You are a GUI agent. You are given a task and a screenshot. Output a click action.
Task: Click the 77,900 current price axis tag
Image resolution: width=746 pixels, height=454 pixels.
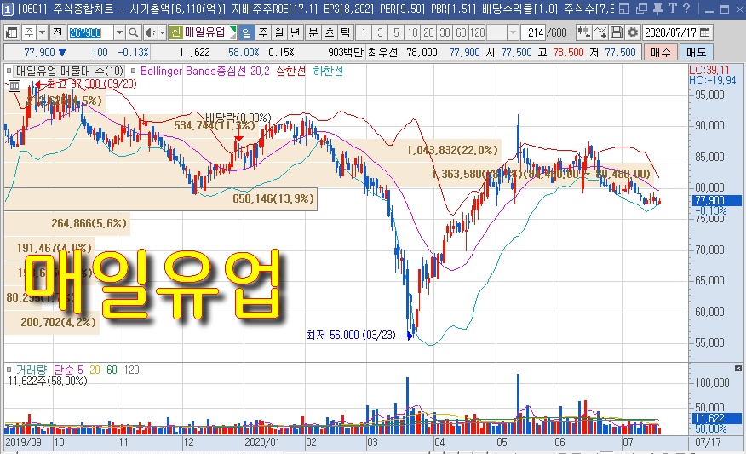pyautogui.click(x=715, y=201)
